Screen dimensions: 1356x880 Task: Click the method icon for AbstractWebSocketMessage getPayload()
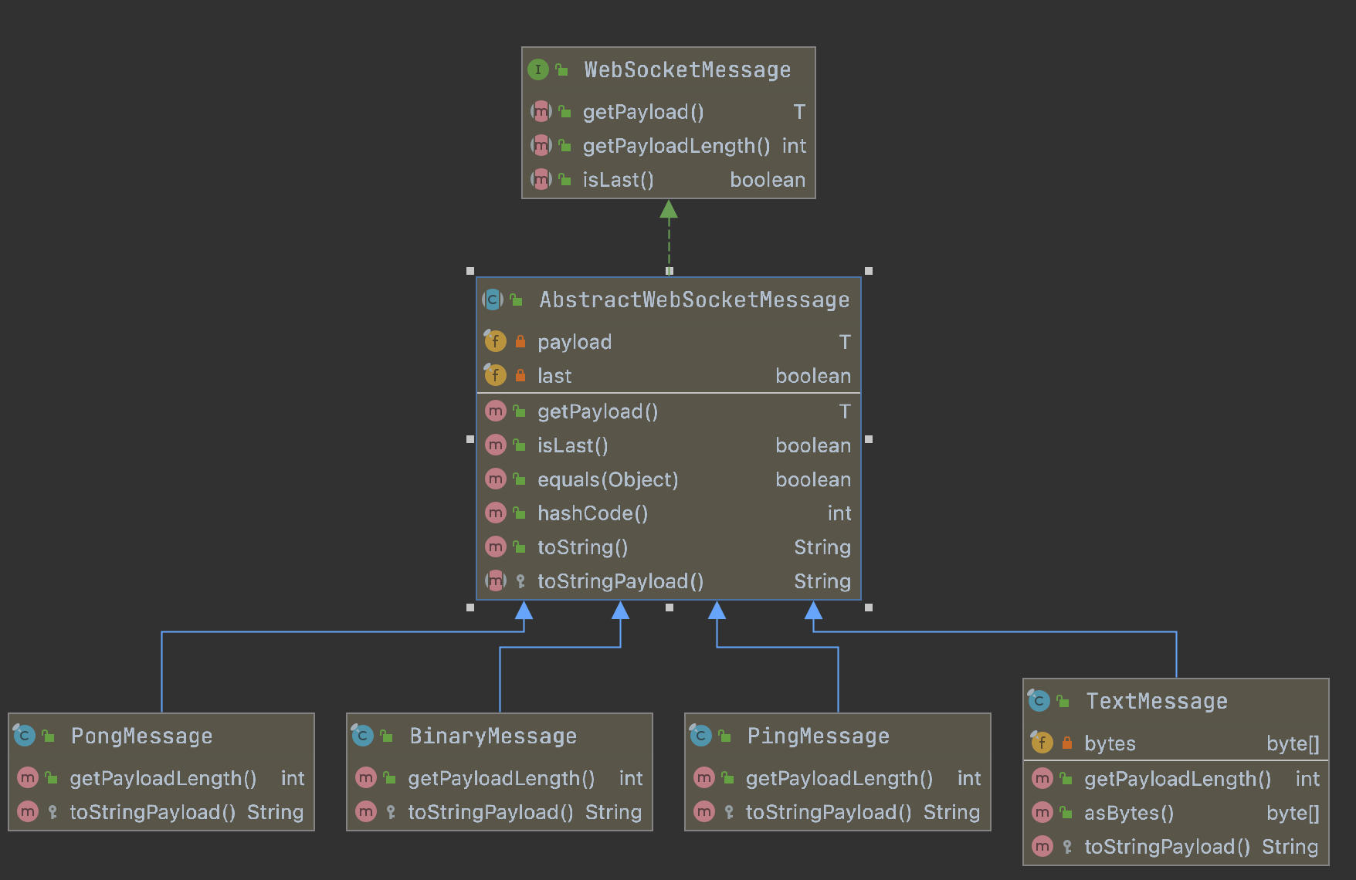pyautogui.click(x=496, y=411)
